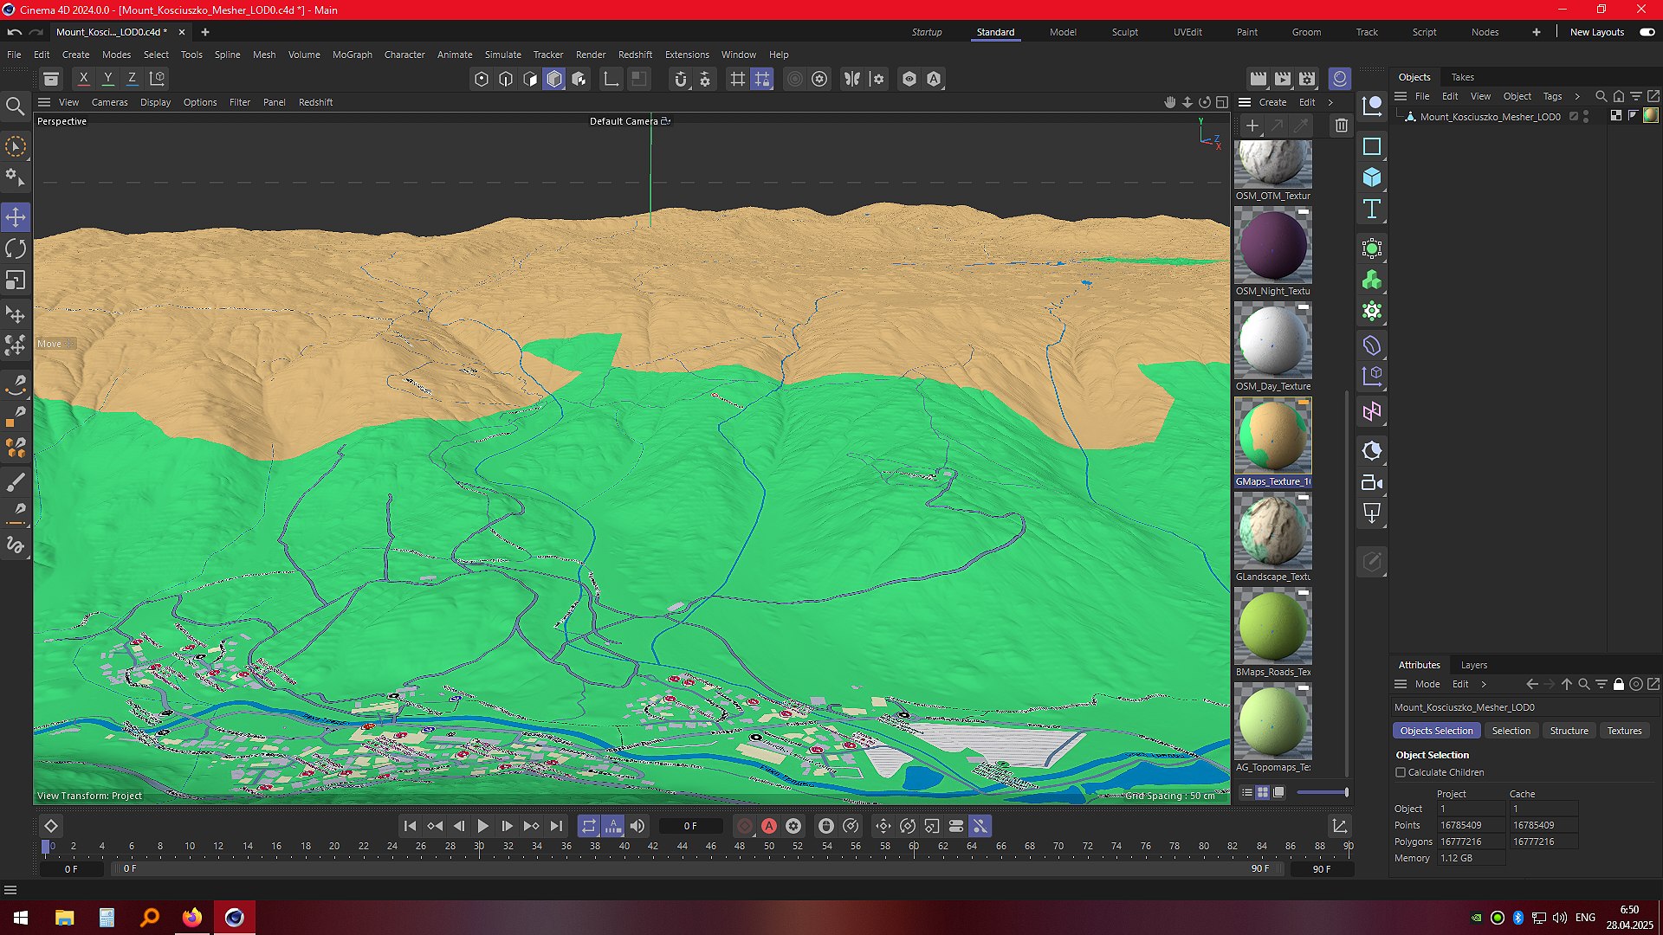Click the Render View clapperboard icon
This screenshot has width=1663, height=935.
click(x=1259, y=79)
